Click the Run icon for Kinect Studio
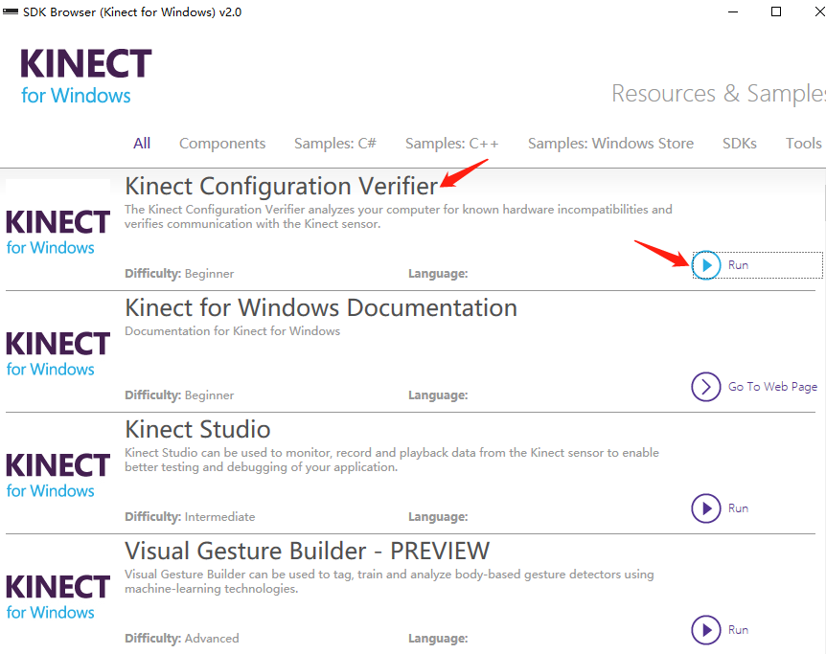Viewport: 826px width, 654px height. pyautogui.click(x=706, y=508)
